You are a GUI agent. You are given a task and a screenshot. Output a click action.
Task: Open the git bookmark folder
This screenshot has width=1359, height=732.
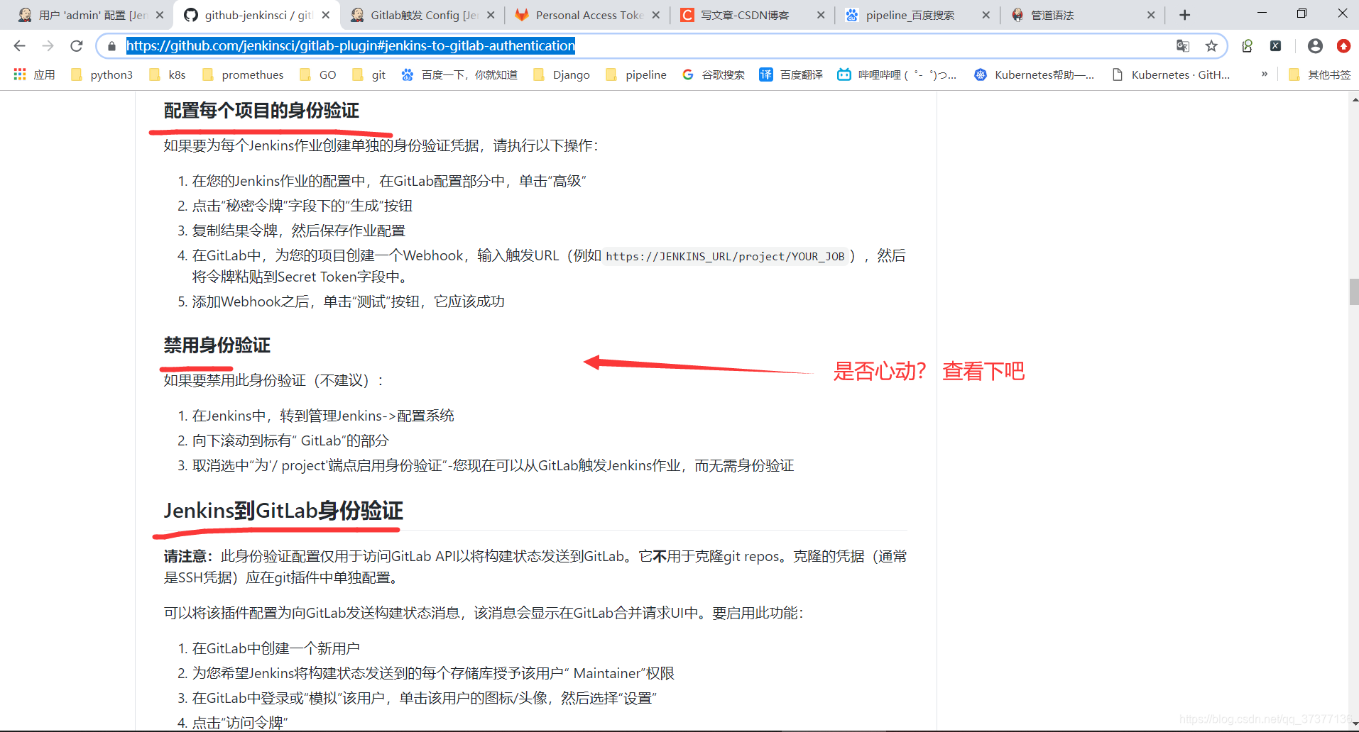[369, 74]
